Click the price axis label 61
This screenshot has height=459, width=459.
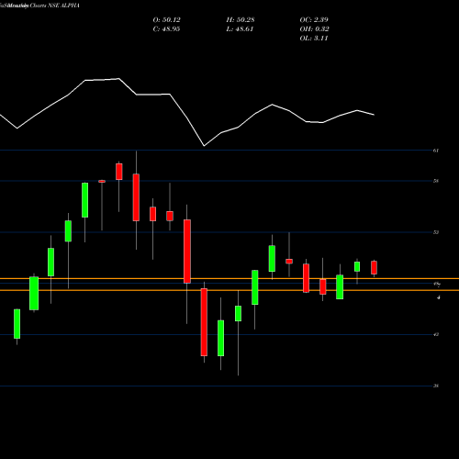[x=436, y=151]
